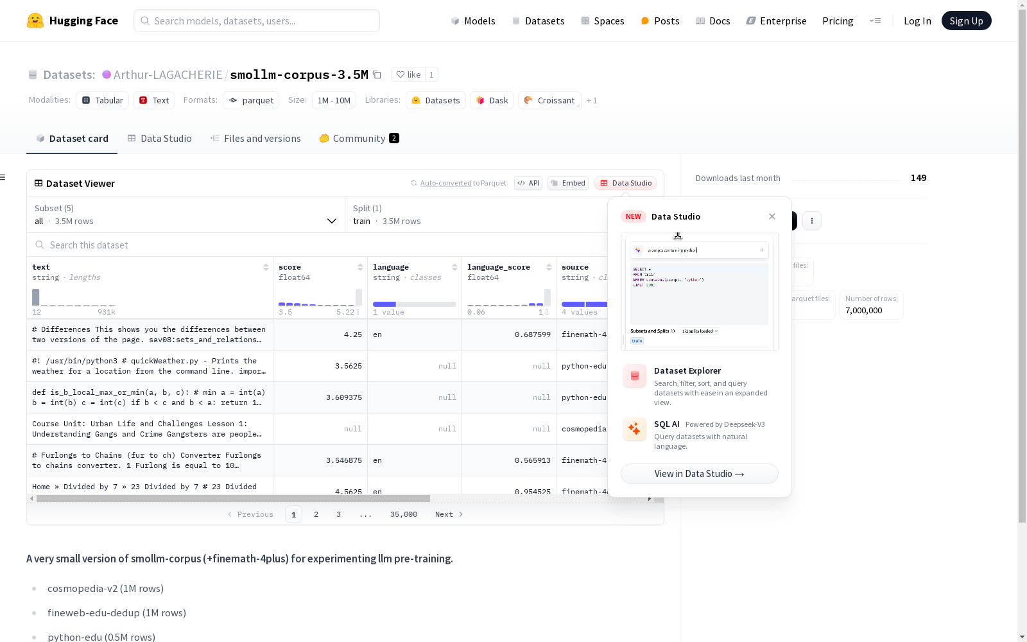Sort by the text column sort icon
Viewport: 1027px width, 642px height.
tap(266, 267)
